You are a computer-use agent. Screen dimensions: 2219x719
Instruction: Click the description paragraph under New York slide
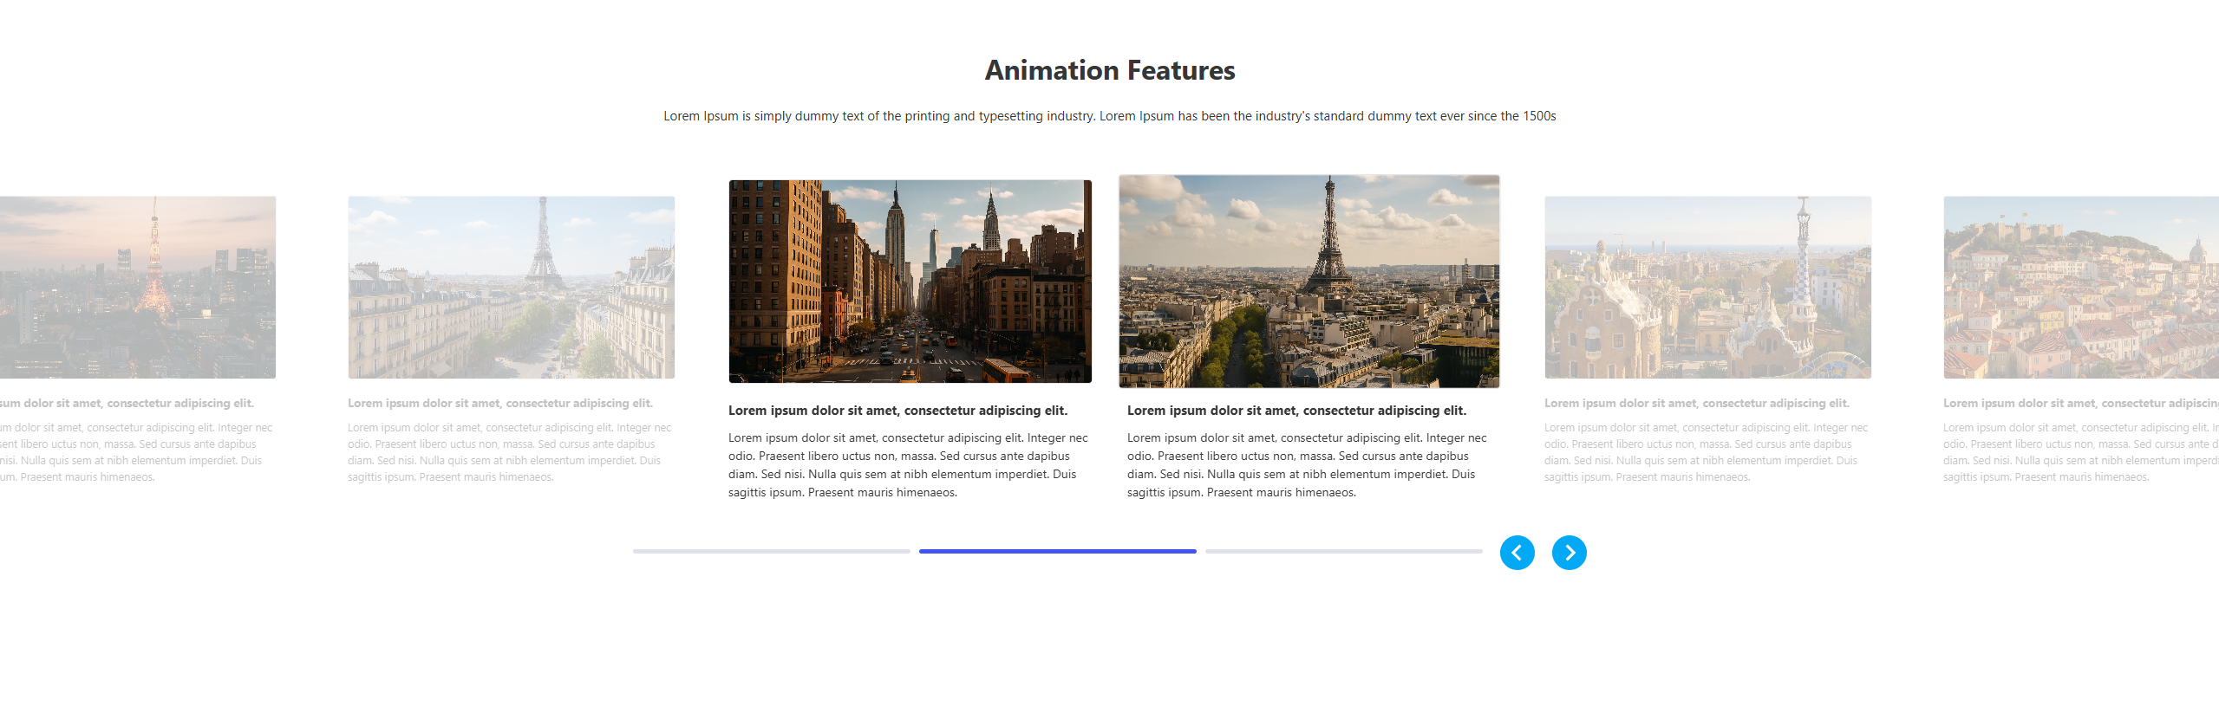pos(908,465)
